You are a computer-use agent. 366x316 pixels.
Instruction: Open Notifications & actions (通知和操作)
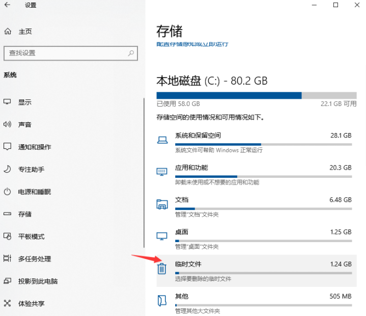point(35,147)
